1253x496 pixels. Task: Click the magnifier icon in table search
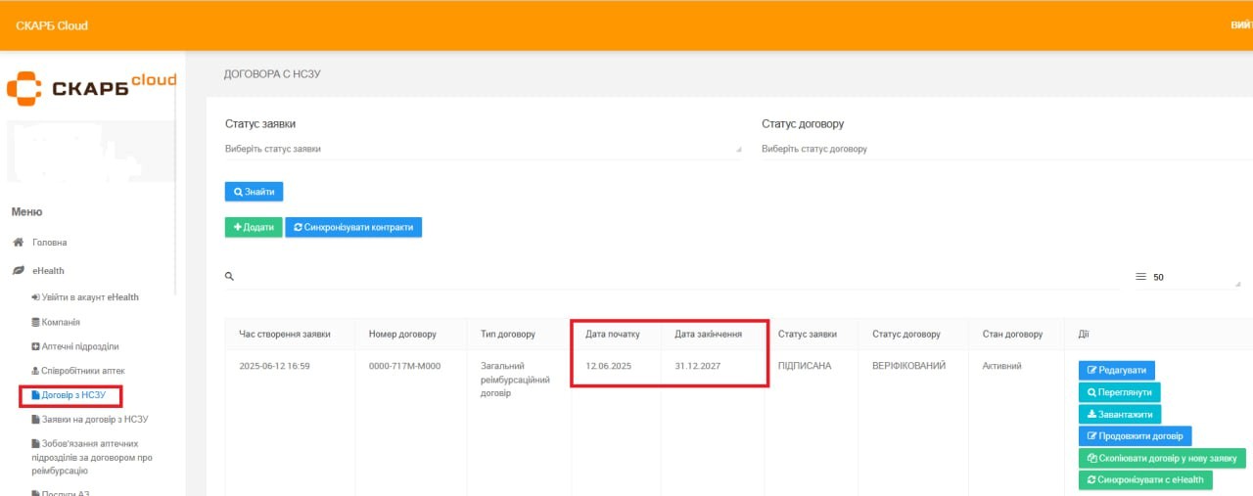point(230,277)
